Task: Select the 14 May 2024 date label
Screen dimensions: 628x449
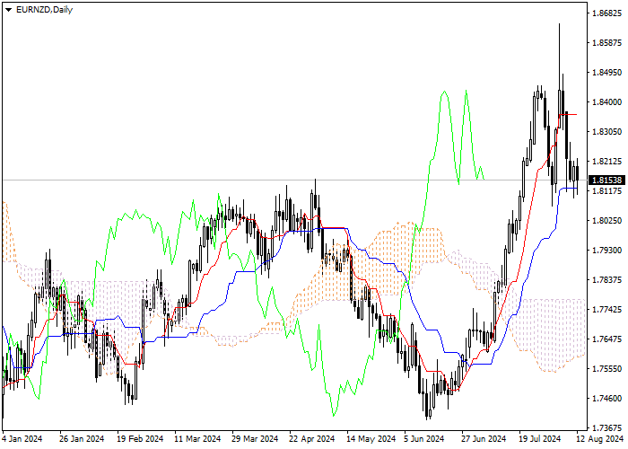Action: [x=371, y=439]
